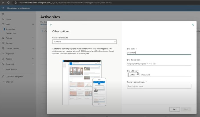Click into the Site description field
Screen dimensions: 200x117
click(x=159, y=64)
